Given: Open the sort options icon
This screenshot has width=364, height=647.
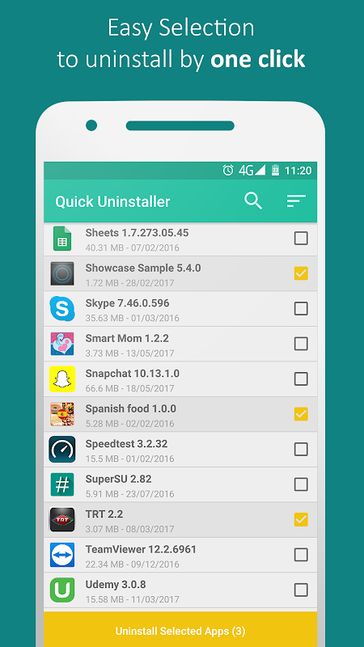Looking at the screenshot, I should (296, 201).
